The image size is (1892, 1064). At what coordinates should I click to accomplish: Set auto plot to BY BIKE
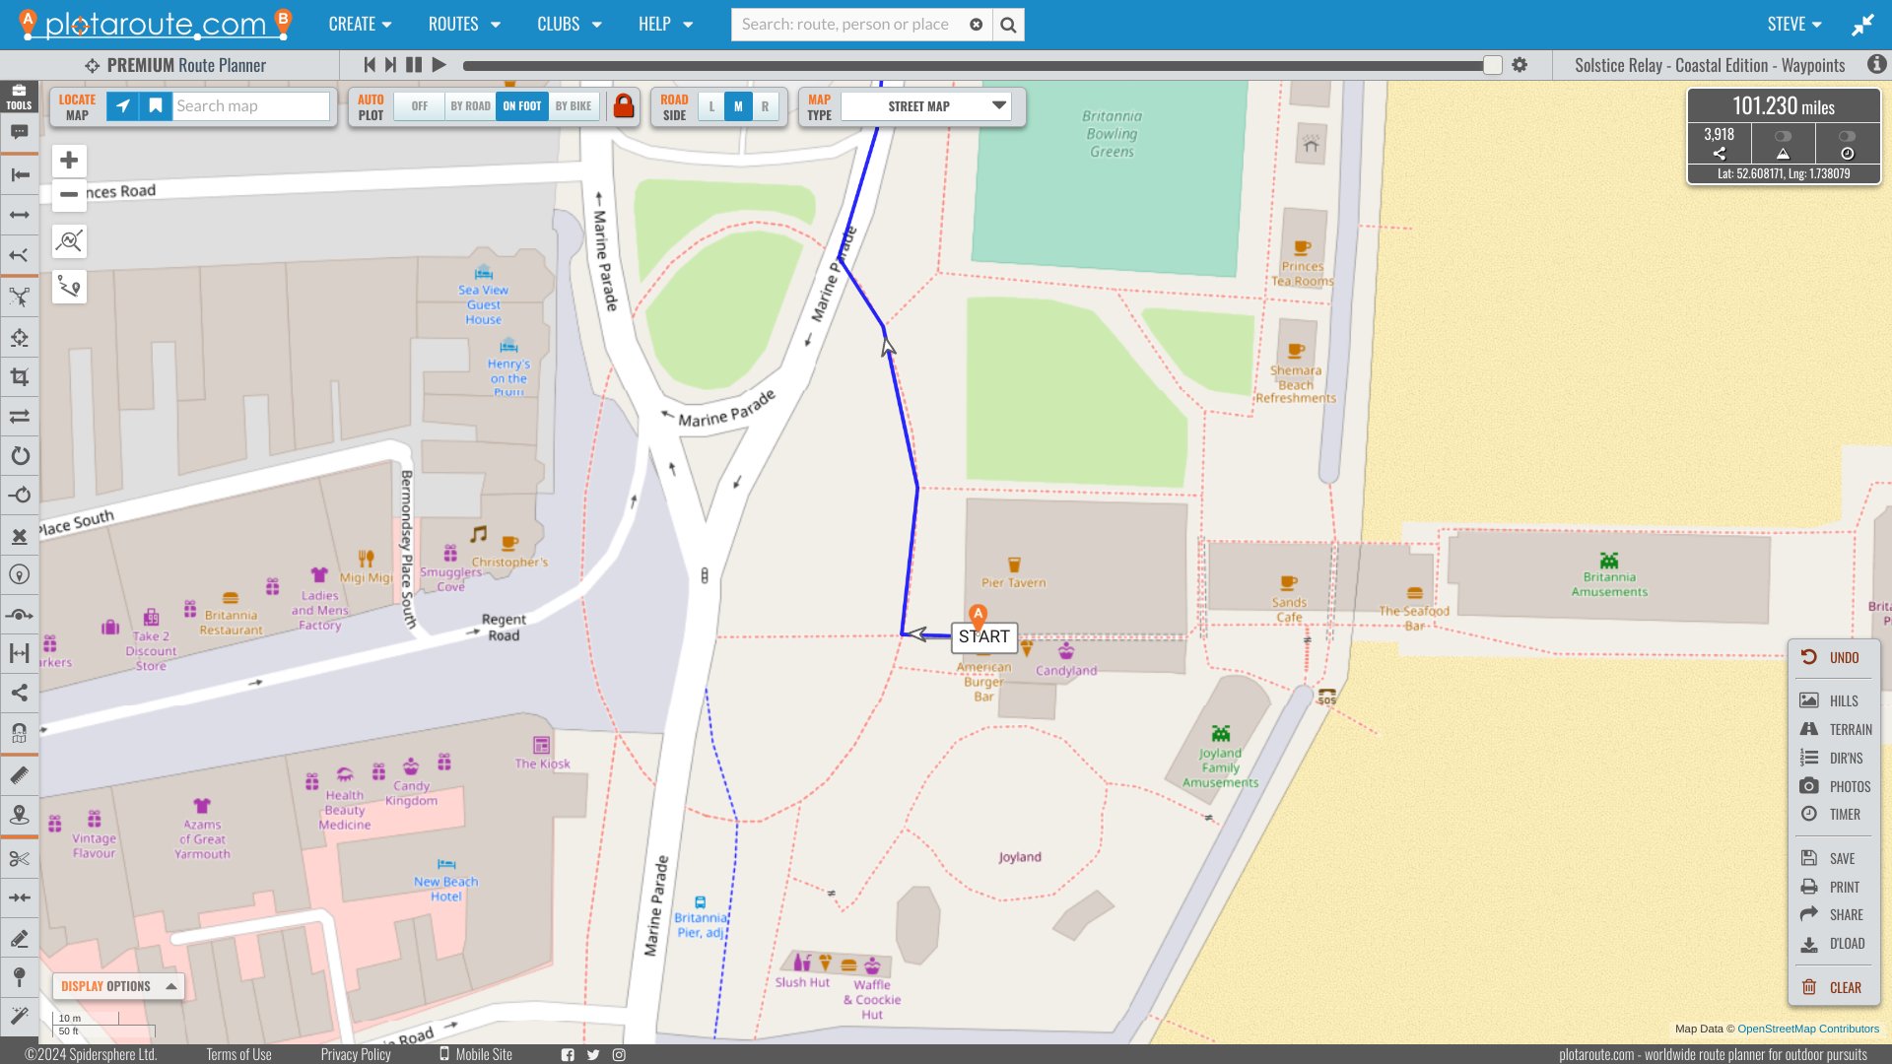[574, 106]
